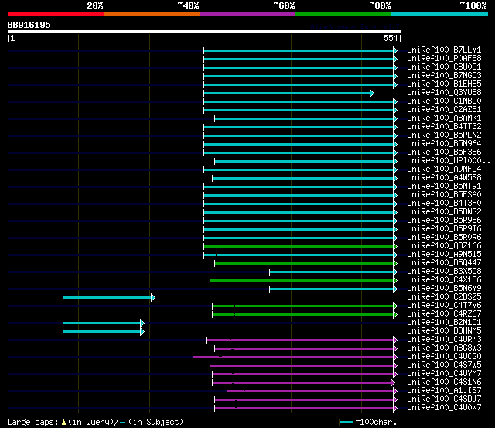Select the label UniRef100_C4T7V6
The height and width of the screenshot is (428, 495).
(x=444, y=306)
